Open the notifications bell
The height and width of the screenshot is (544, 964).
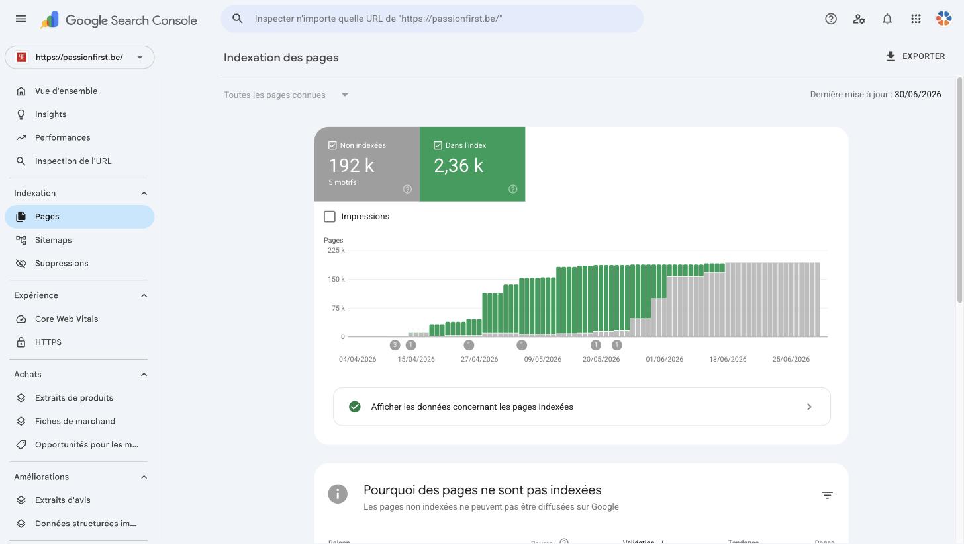click(x=887, y=19)
